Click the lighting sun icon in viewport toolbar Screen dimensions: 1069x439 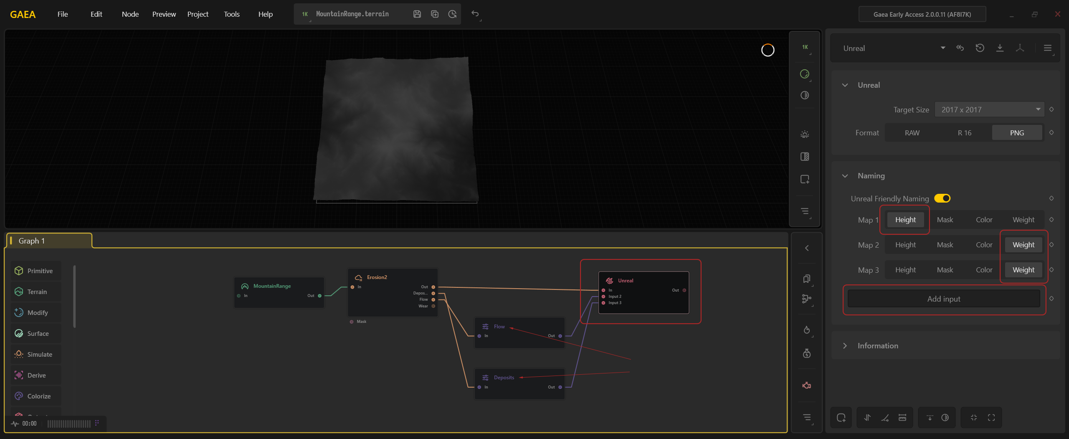(x=804, y=134)
